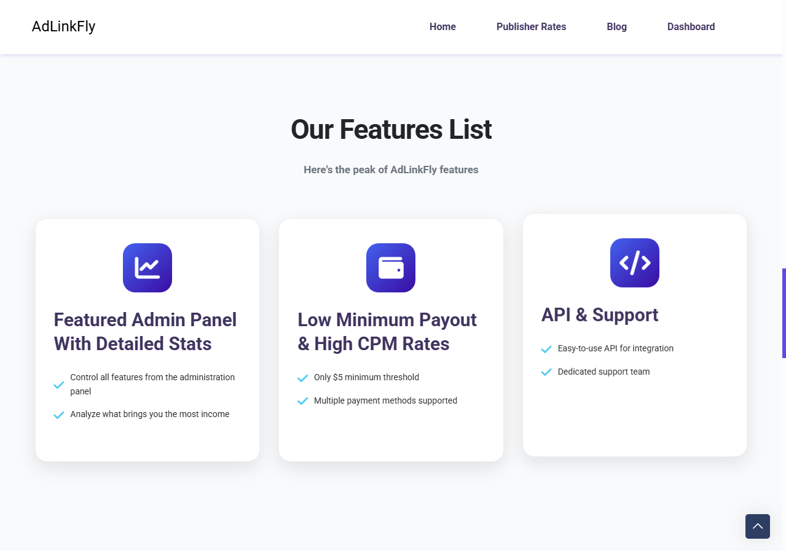The height and width of the screenshot is (551, 786).
Task: Click 'Featured Admin Panel With Detailed Stats' title
Action: [146, 332]
